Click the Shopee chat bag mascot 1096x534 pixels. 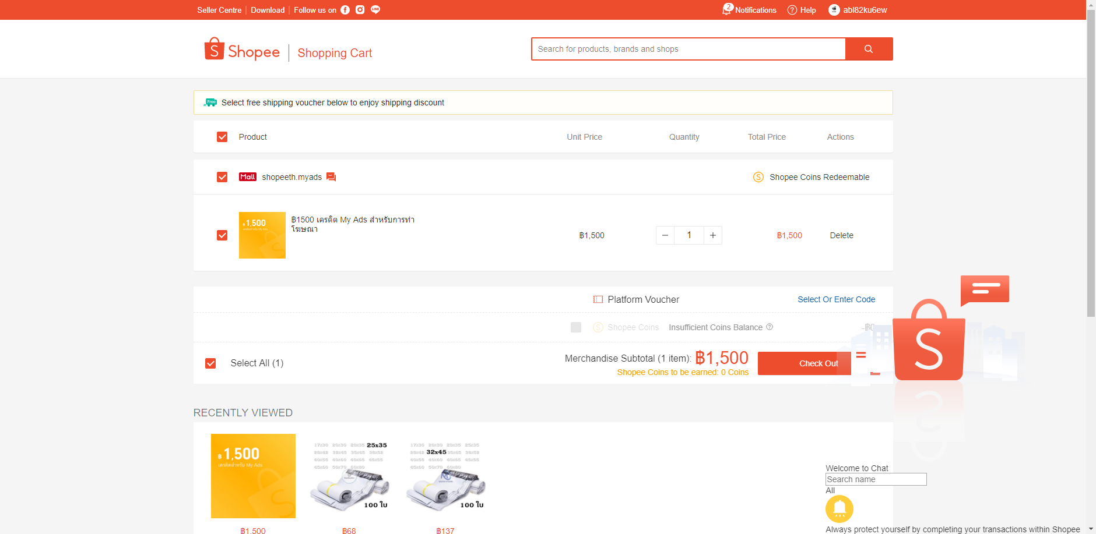tap(929, 340)
